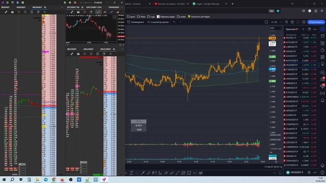This screenshot has width=326, height=183.
Task: Select the BTCUSDT 5m chart tab
Action: tap(73, 7)
